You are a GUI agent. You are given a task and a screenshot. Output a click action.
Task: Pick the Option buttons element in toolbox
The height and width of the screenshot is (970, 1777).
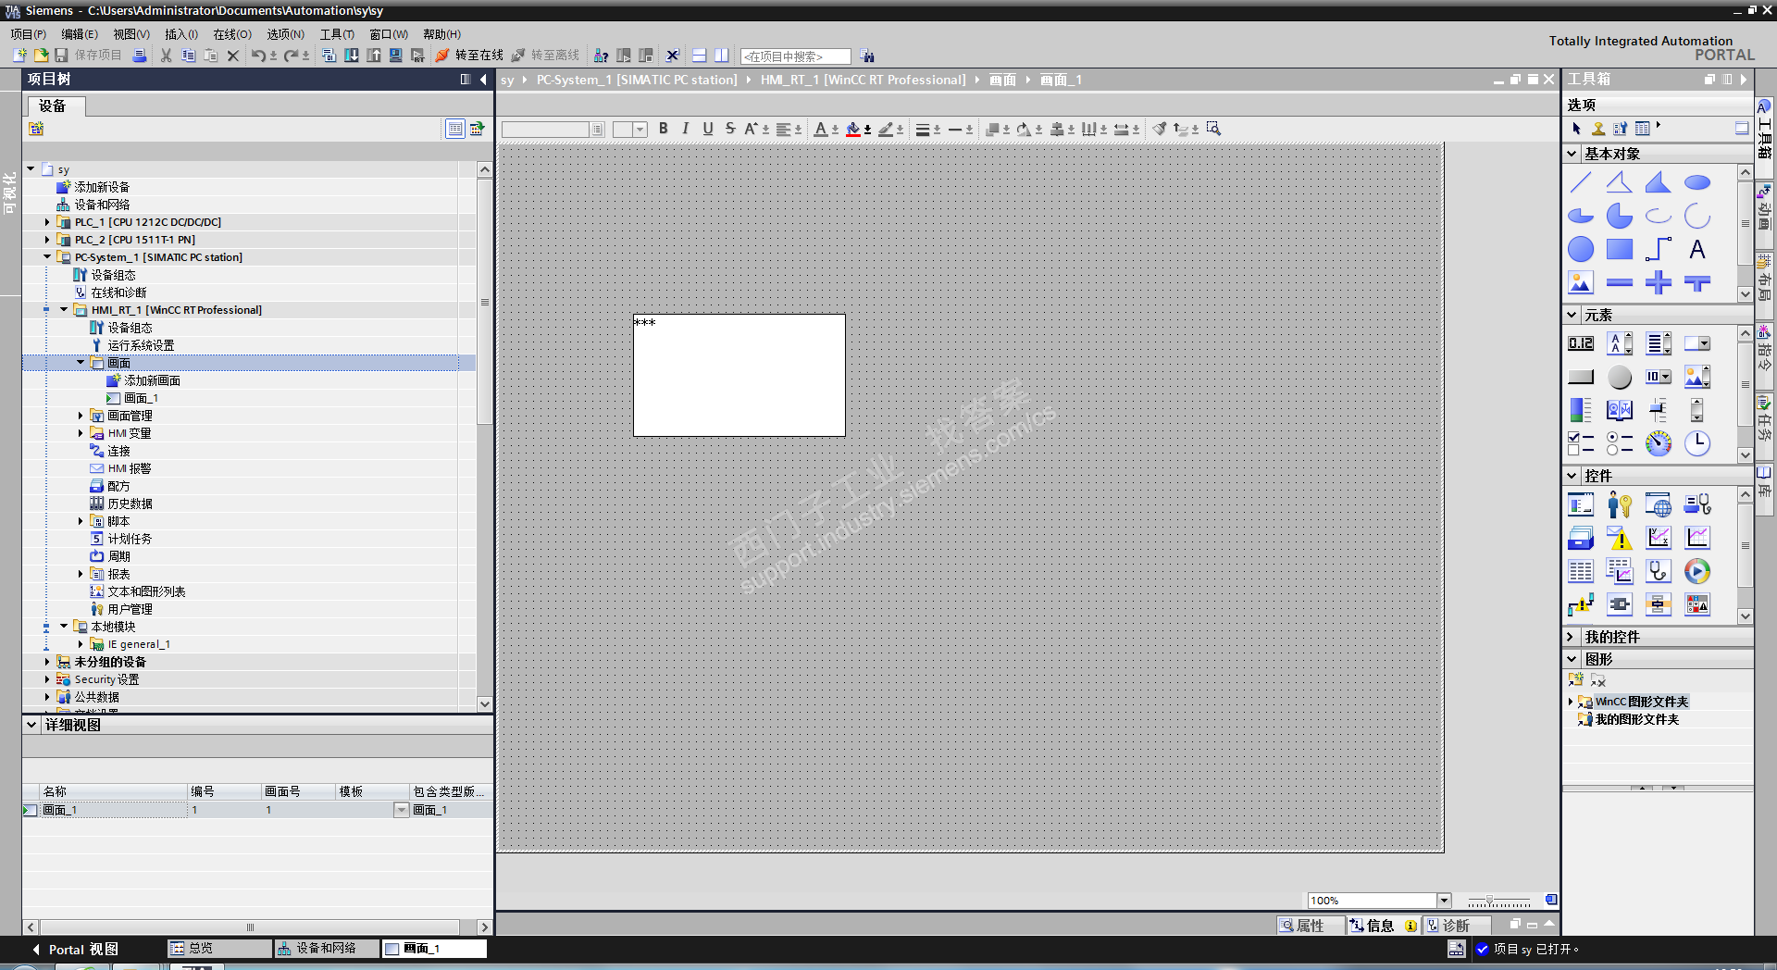1620,443
